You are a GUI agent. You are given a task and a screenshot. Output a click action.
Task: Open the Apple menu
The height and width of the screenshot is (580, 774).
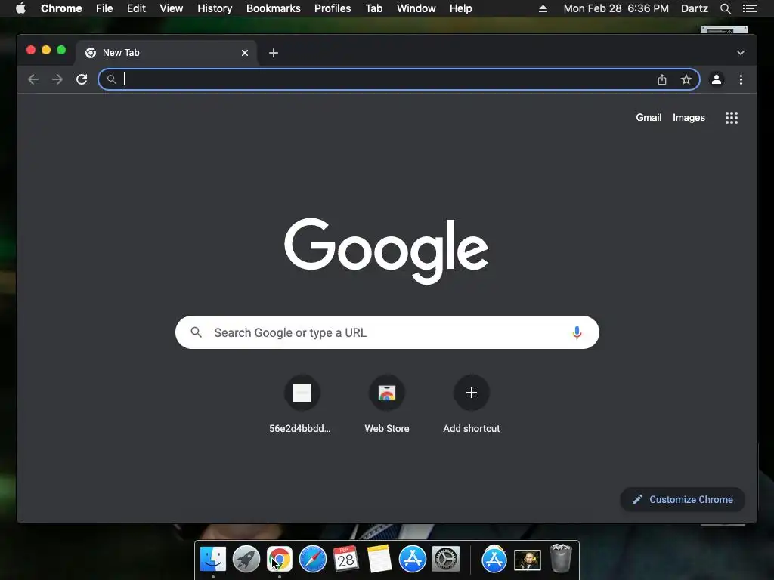tap(20, 8)
